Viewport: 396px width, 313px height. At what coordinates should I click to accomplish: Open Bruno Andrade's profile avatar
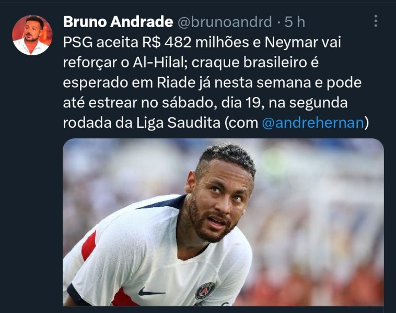point(32,35)
